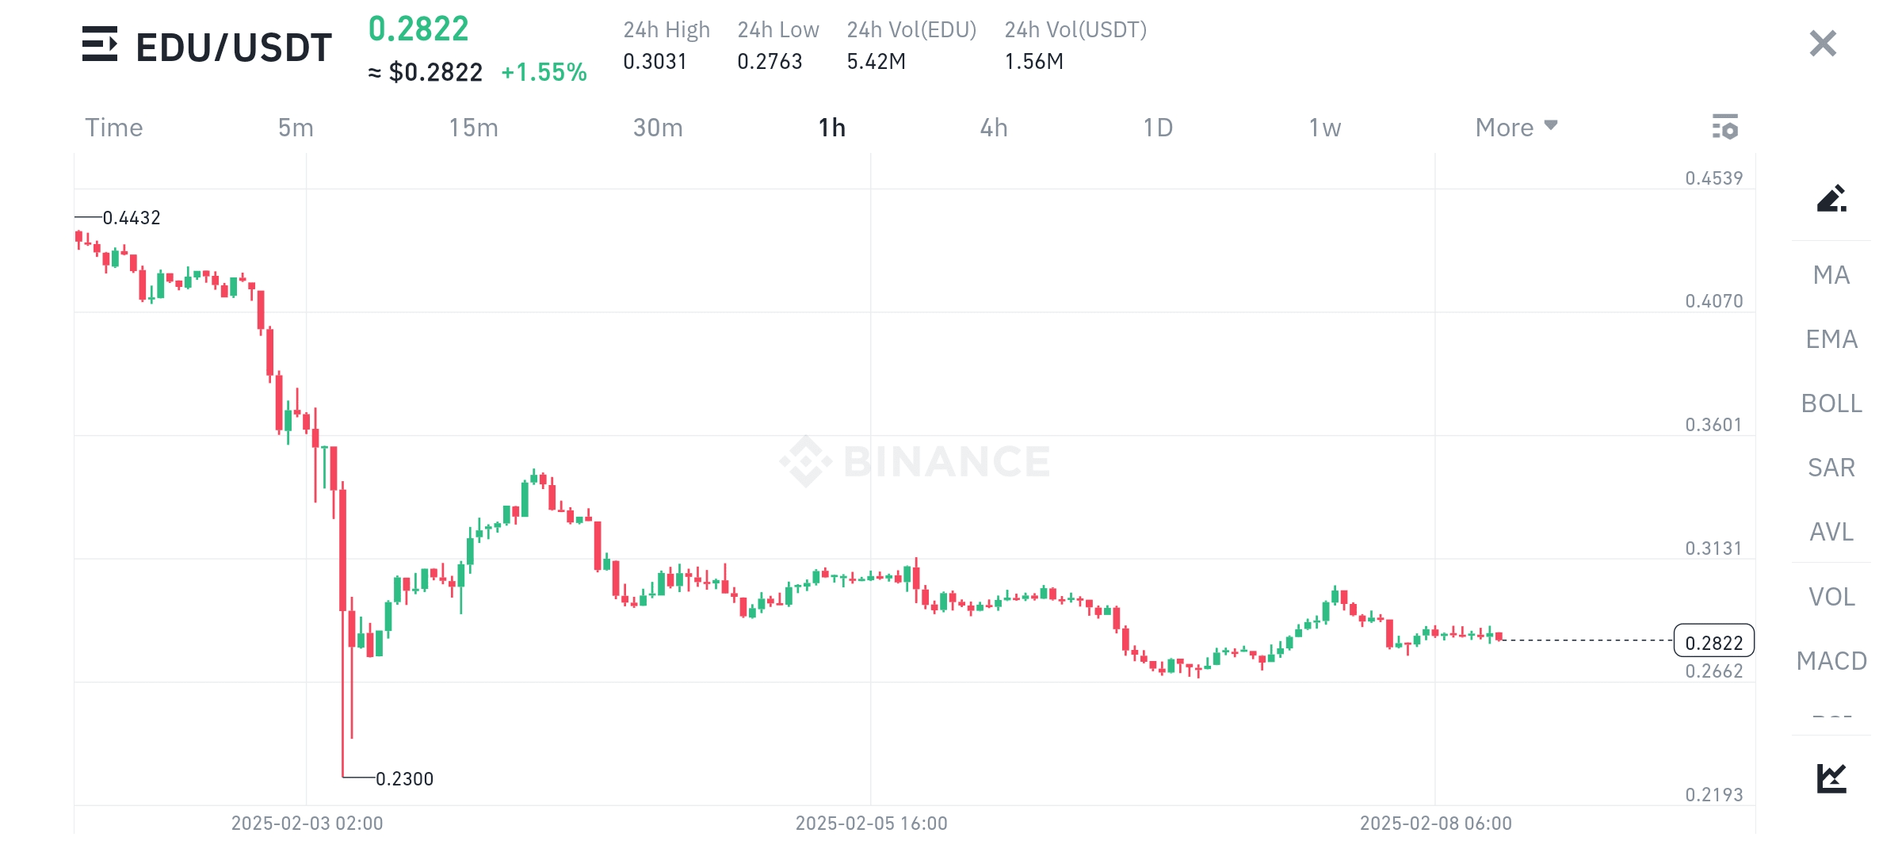The height and width of the screenshot is (856, 1902).
Task: Select the drawing pencil tool
Action: click(1831, 198)
